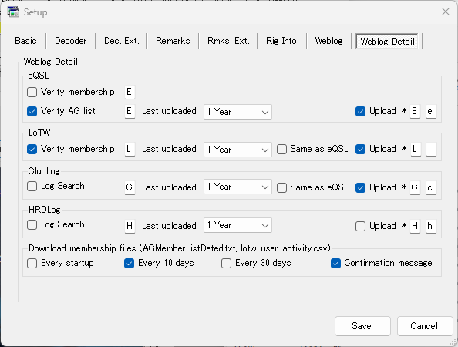Viewport: 458px width, 347px height.
Task: Select the Remarks tab
Action: [173, 41]
